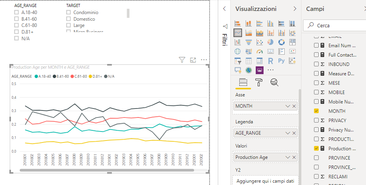The image size is (366, 185).
Task: Insert the Q&A visual
Action: click(x=238, y=70)
